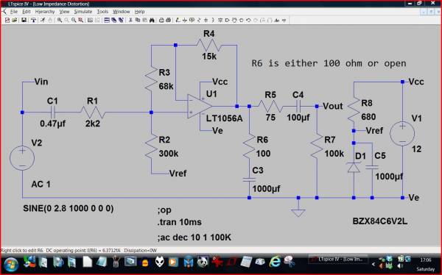This screenshot has height=275, width=442.
Task: Click the 'R6 is either 100 ohm or open' comment
Action: [329, 63]
